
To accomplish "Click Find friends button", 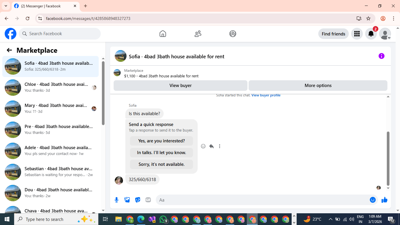I will 333,34.
